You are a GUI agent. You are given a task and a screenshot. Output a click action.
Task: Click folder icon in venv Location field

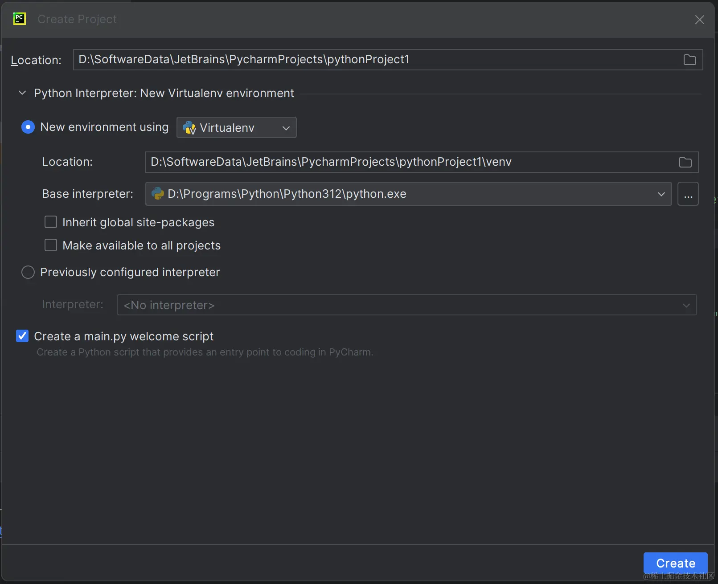[685, 162]
